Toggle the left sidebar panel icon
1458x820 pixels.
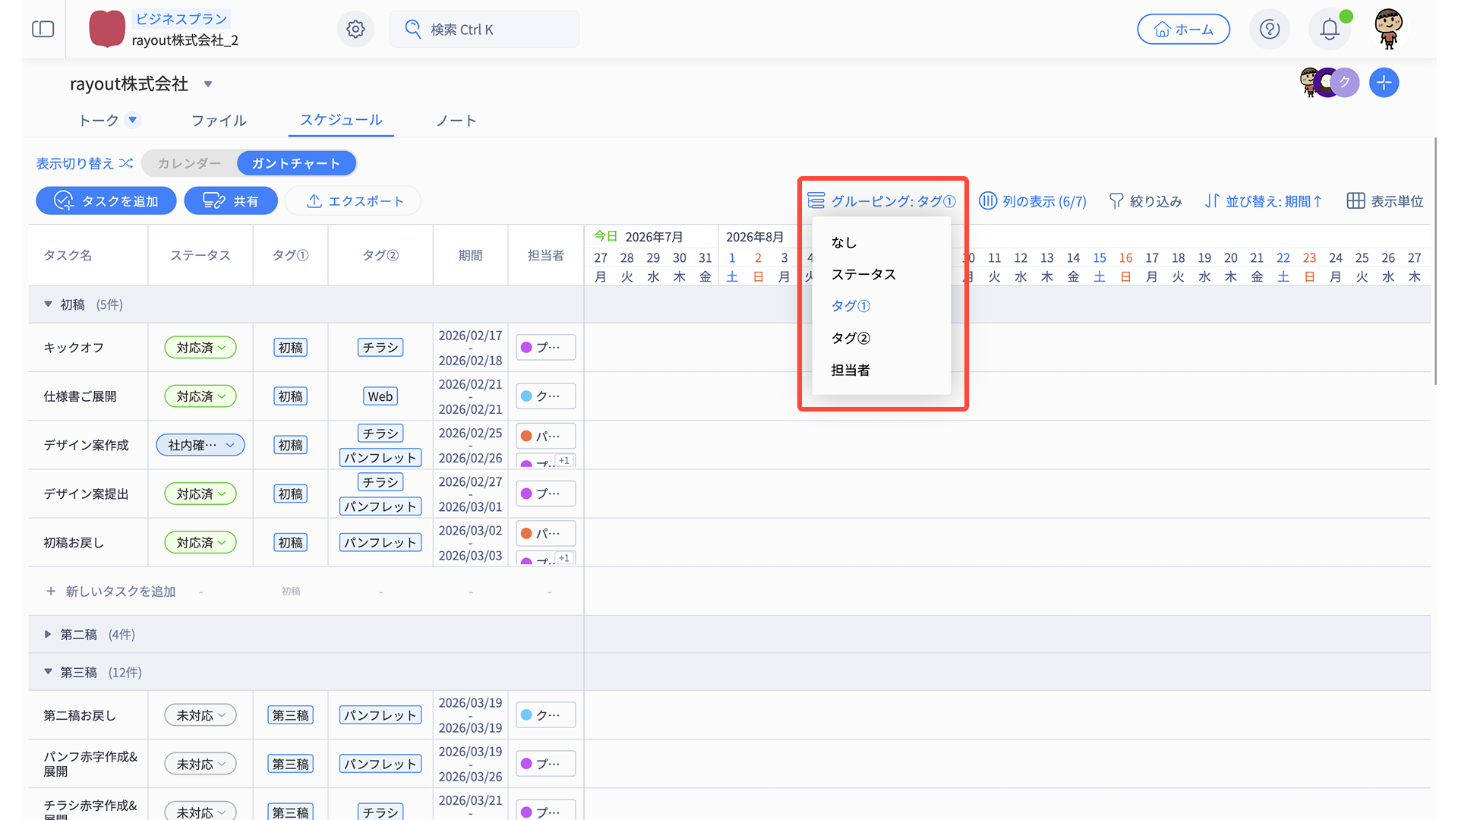(43, 30)
